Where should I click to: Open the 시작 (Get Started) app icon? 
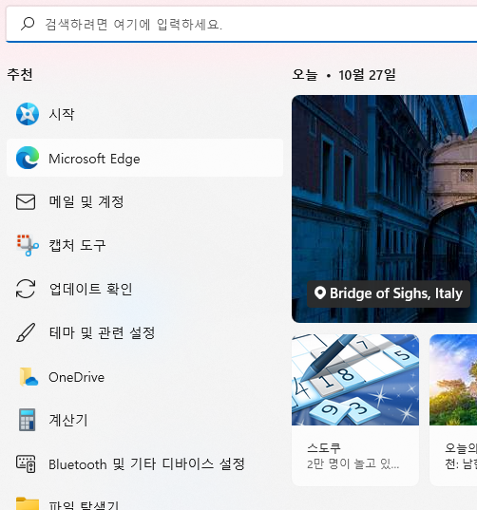point(28,114)
